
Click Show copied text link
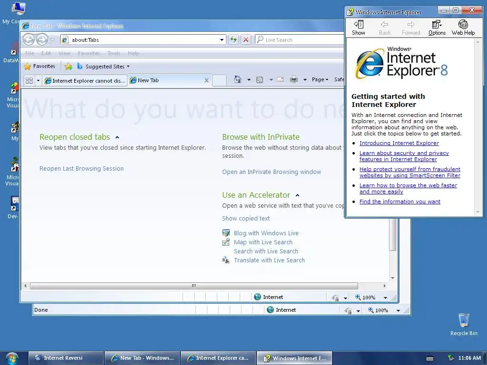tap(246, 219)
